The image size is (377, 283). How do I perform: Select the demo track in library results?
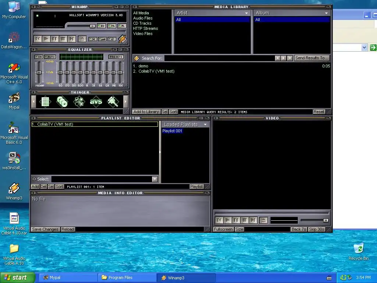(231, 66)
